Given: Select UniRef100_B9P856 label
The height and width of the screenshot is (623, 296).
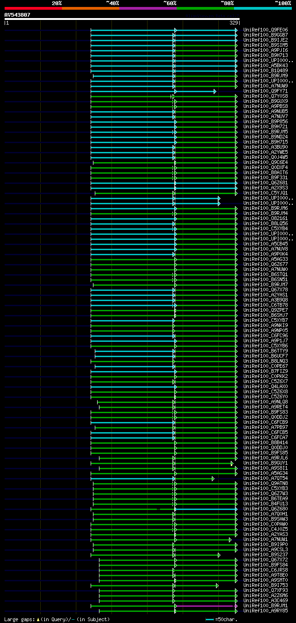Looking at the screenshot, I should click(265, 121).
